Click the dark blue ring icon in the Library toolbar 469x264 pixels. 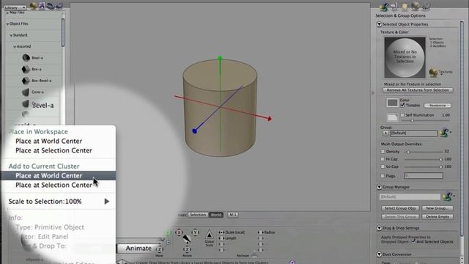51,6
